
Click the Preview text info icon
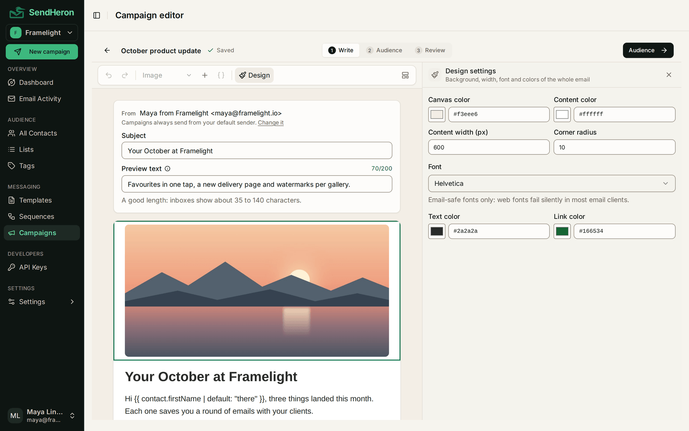[168, 169]
